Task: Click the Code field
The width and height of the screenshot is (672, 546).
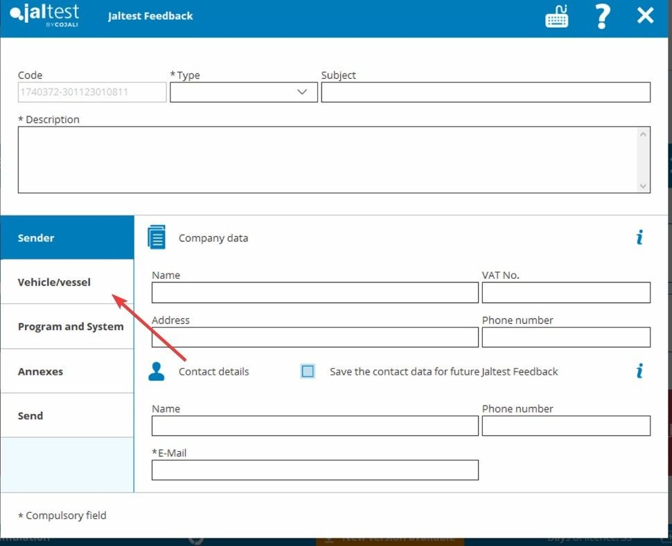Action: [92, 92]
